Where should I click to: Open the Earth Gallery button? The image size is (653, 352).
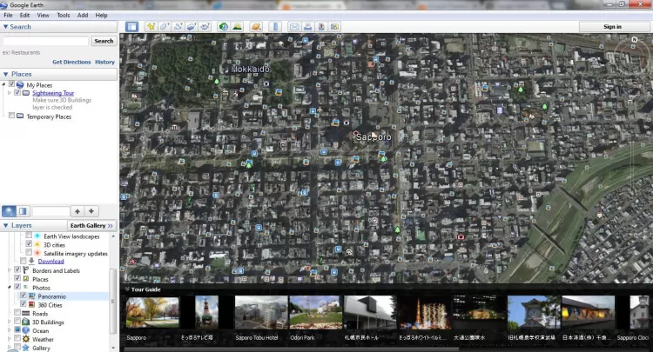pos(91,225)
